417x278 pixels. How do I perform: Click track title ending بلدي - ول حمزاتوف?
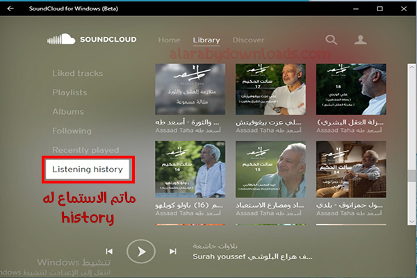(x=350, y=205)
